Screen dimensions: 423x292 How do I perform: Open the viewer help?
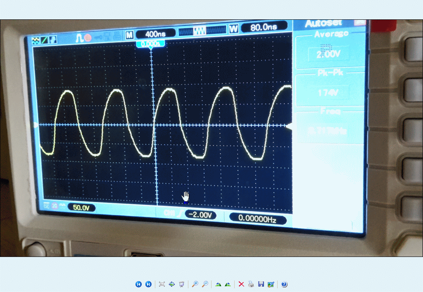284,284
